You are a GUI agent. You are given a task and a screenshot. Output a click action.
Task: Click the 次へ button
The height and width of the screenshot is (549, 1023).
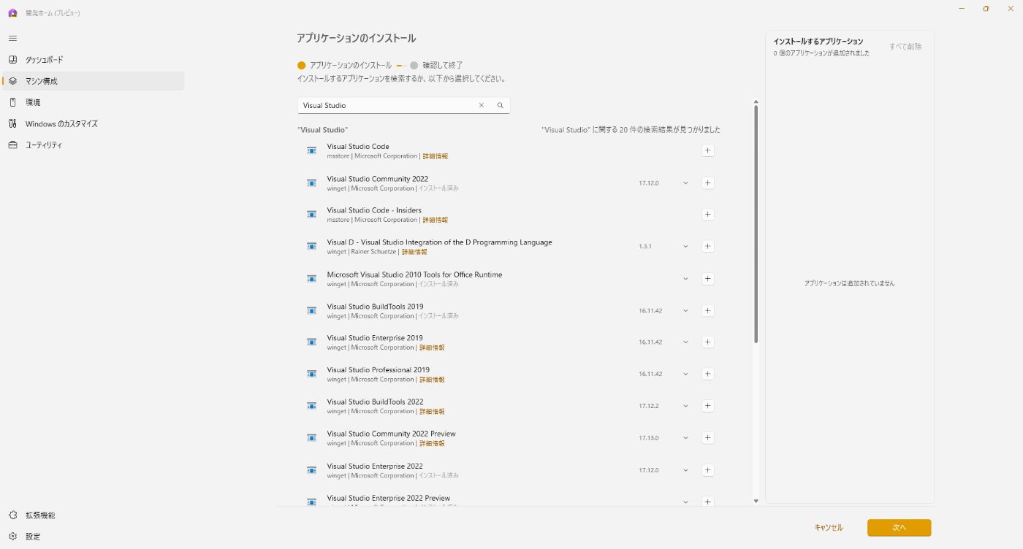(x=899, y=527)
